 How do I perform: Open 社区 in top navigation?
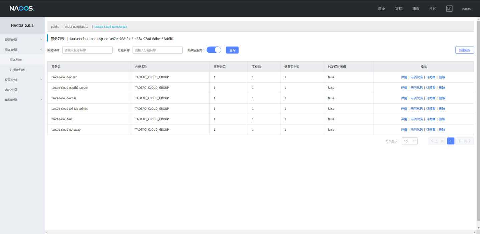tap(433, 9)
